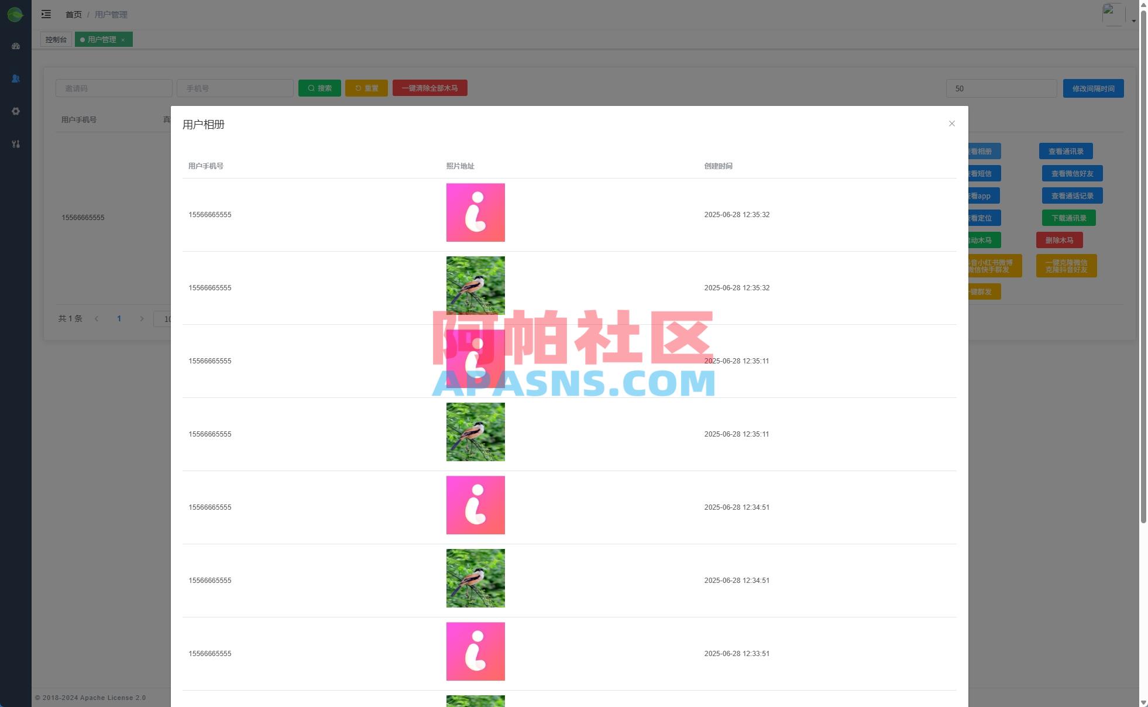Collapse the sidebar using the hamburger icon
The image size is (1148, 707).
[46, 14]
